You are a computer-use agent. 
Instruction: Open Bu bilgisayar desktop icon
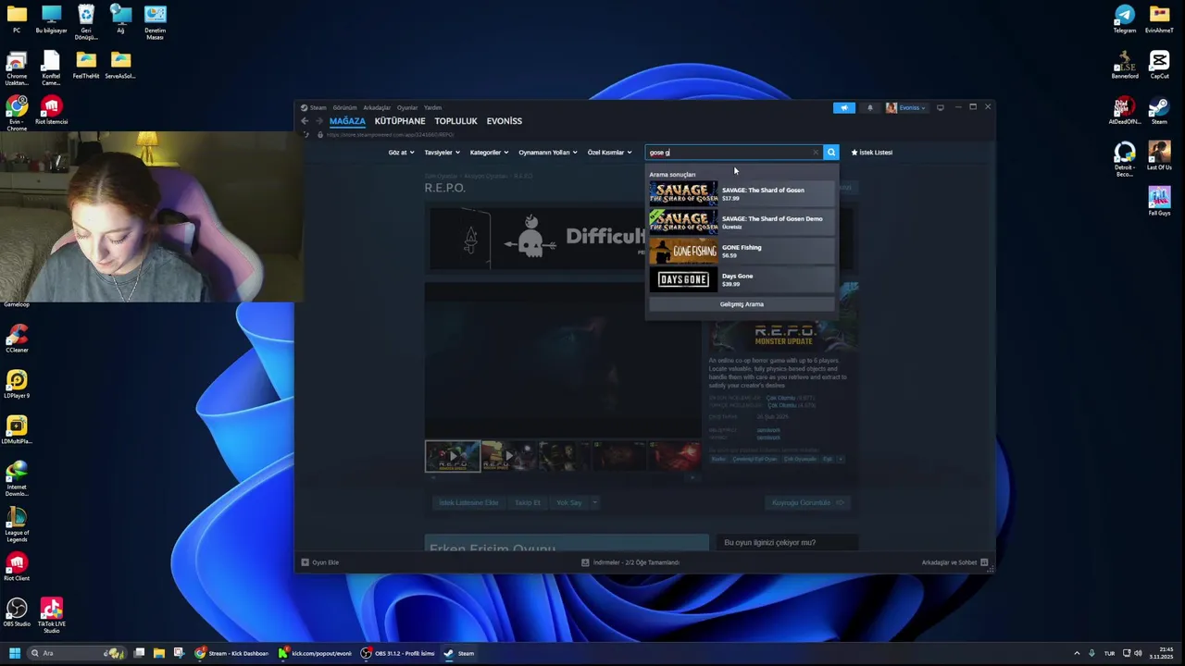pyautogui.click(x=51, y=19)
